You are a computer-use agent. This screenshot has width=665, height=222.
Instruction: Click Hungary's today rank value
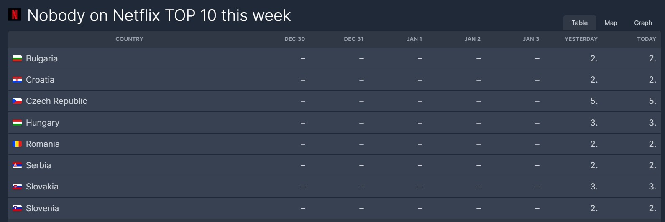pos(652,123)
